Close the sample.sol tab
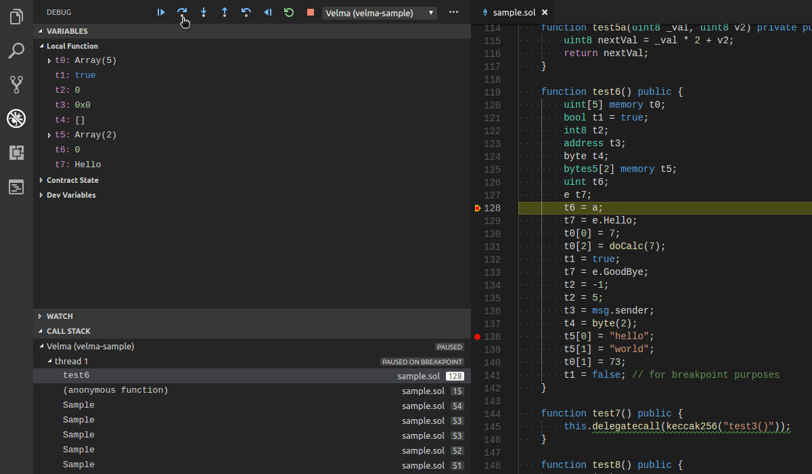Image resolution: width=812 pixels, height=474 pixels. coord(545,12)
